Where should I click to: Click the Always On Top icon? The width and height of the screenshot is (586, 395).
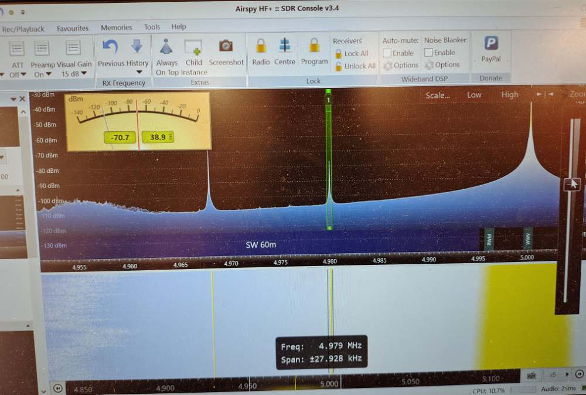tap(166, 47)
